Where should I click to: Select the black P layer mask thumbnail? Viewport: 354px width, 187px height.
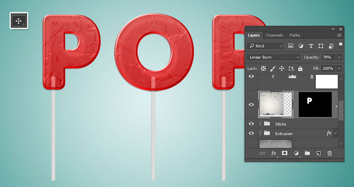(315, 105)
